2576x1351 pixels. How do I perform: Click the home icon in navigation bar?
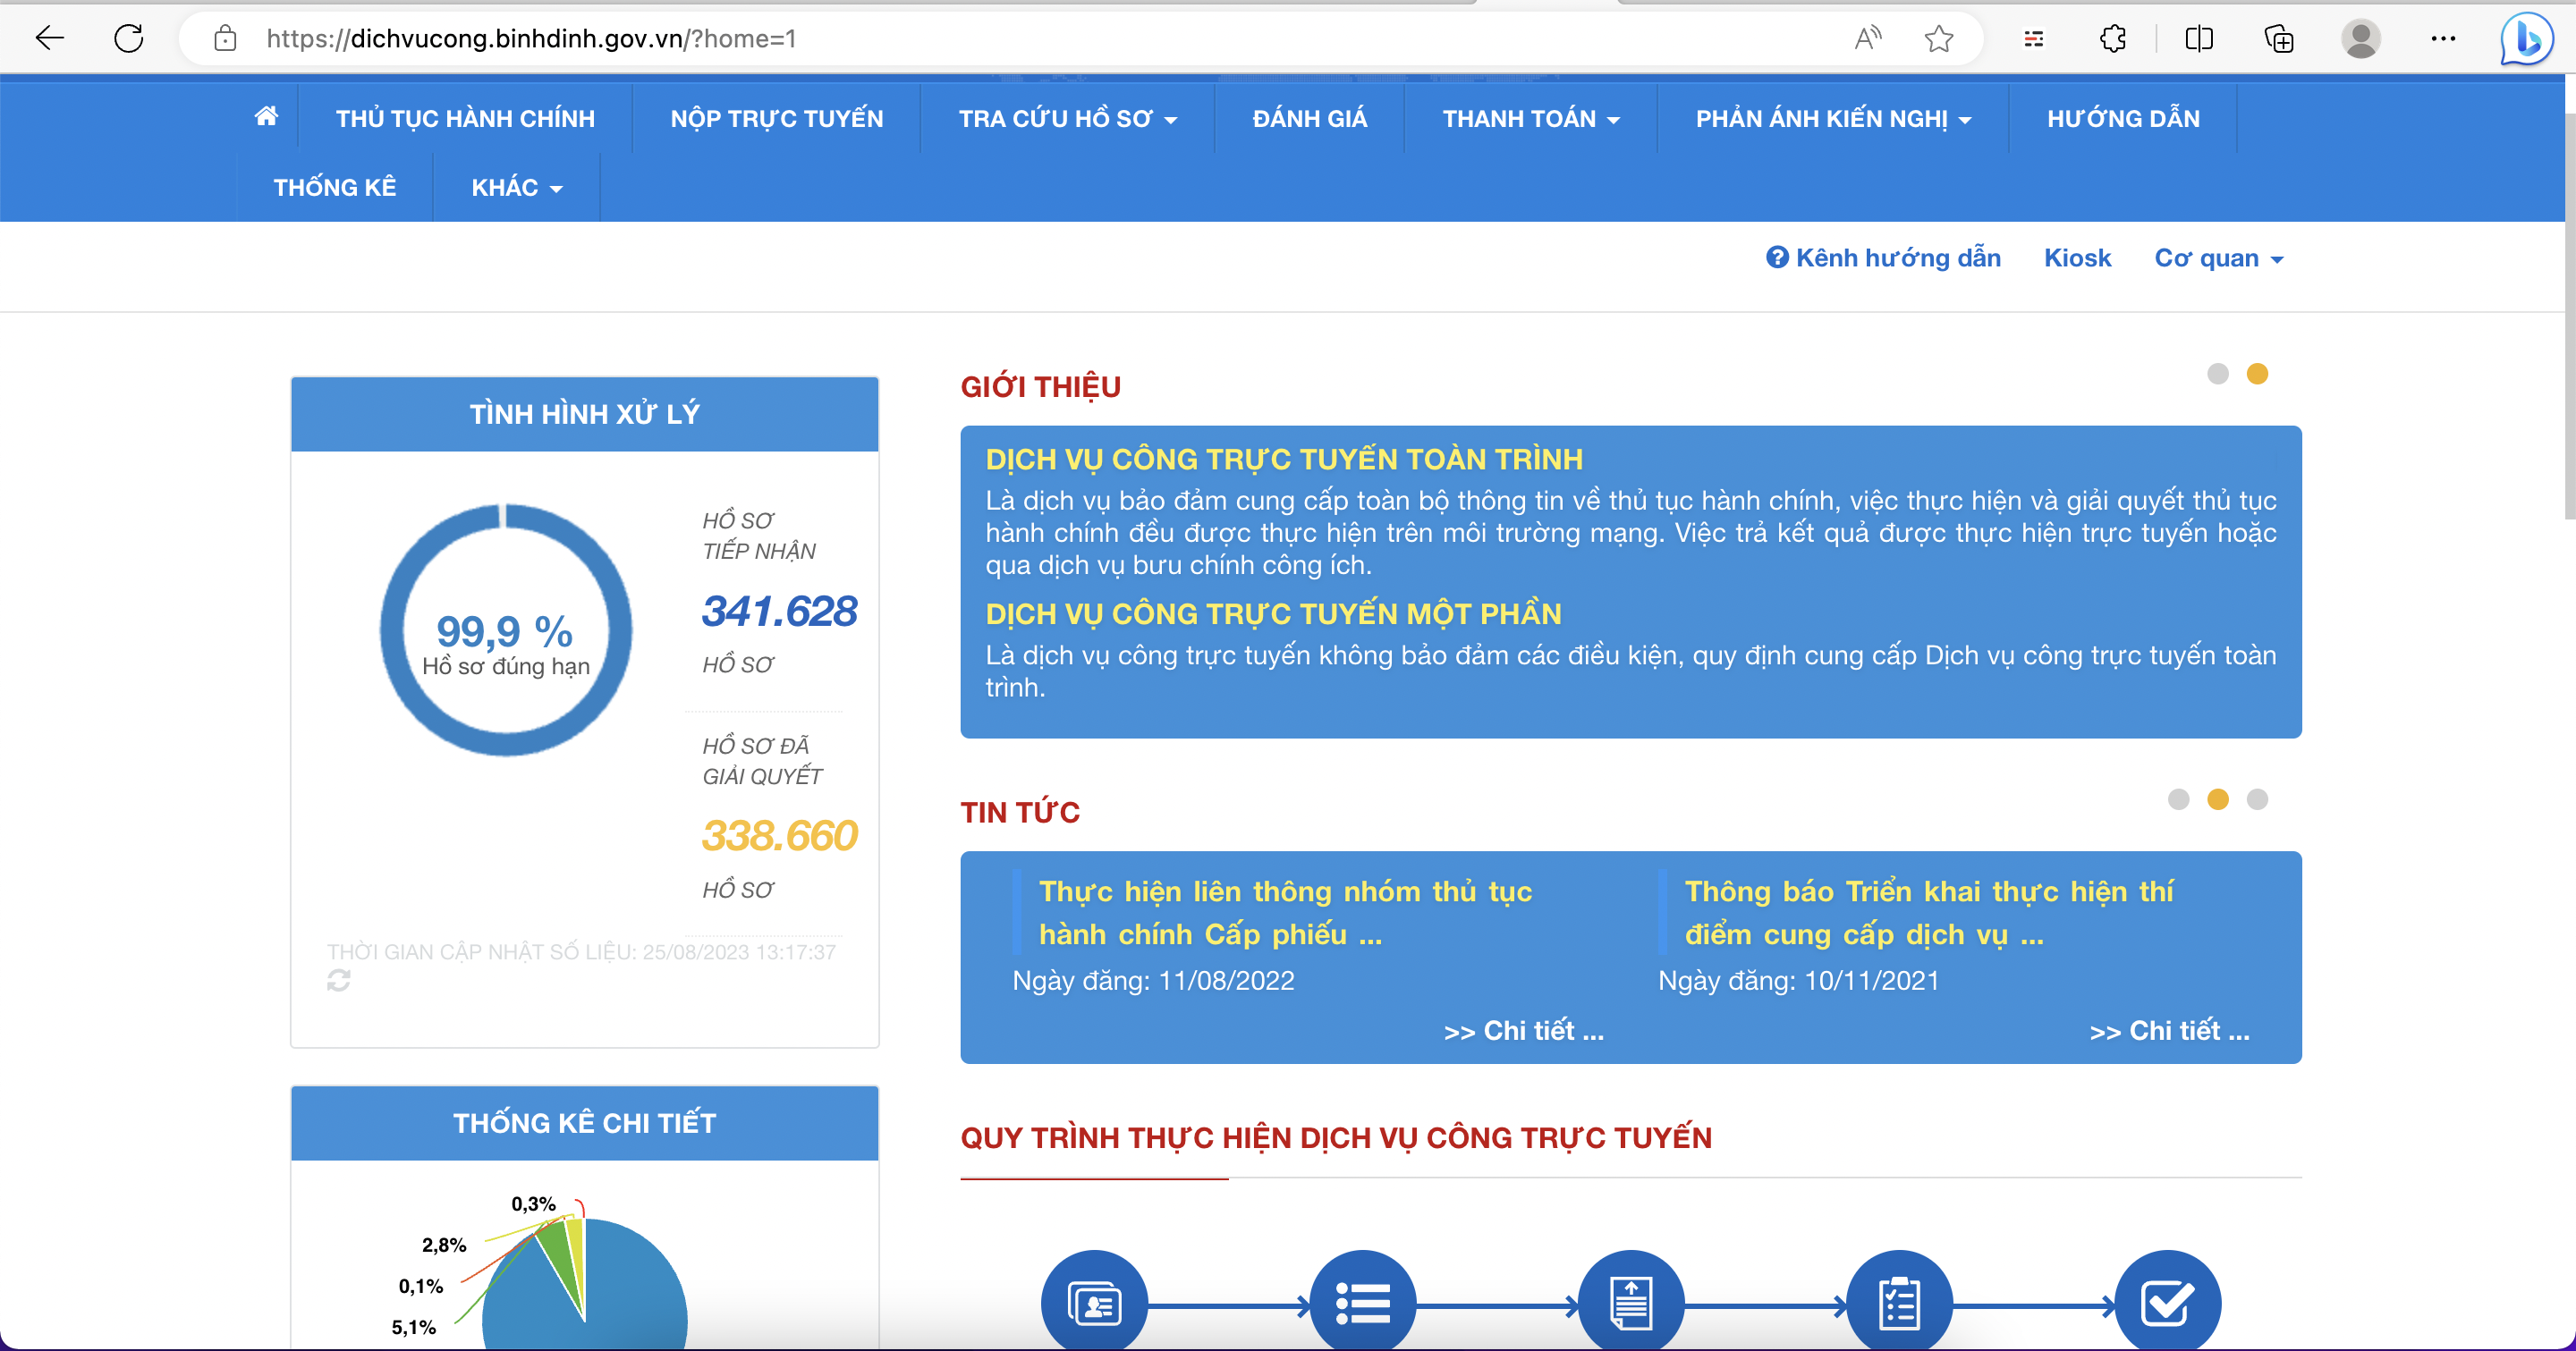266,117
